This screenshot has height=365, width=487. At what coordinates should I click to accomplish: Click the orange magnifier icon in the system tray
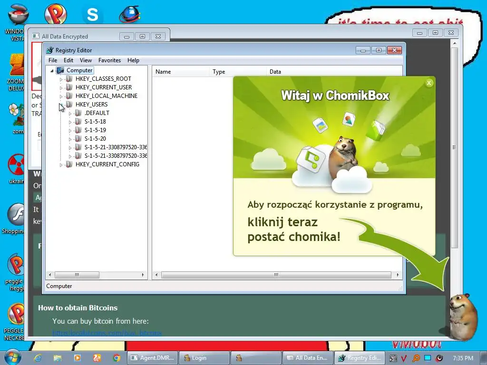416,358
